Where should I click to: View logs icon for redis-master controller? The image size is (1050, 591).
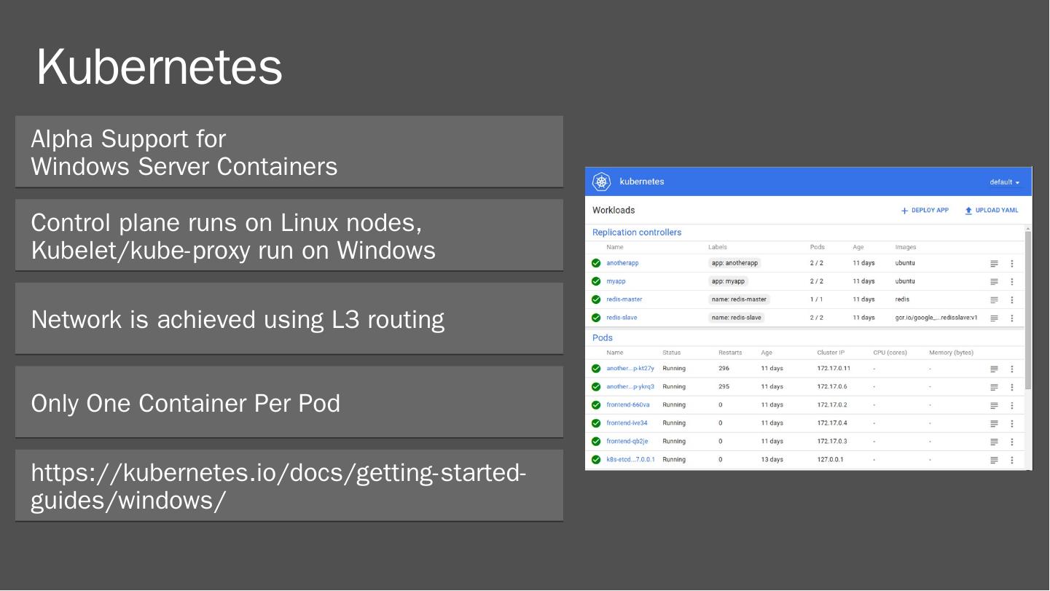tap(994, 300)
